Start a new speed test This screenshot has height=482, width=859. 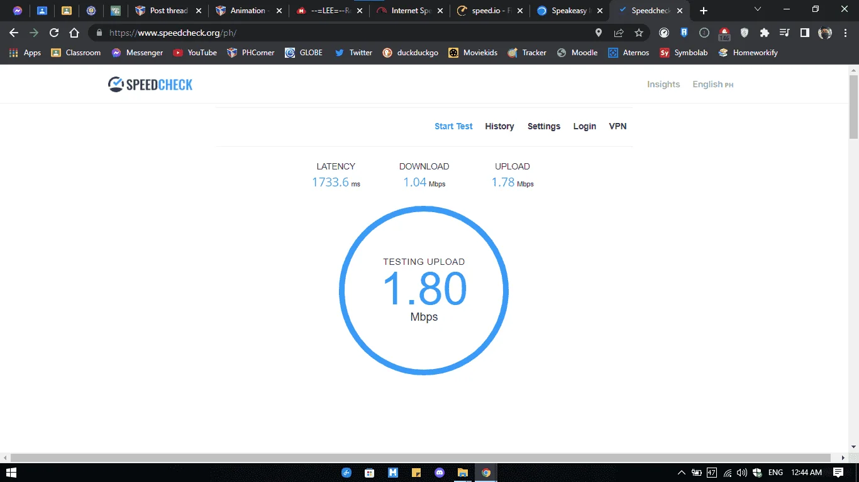(453, 126)
